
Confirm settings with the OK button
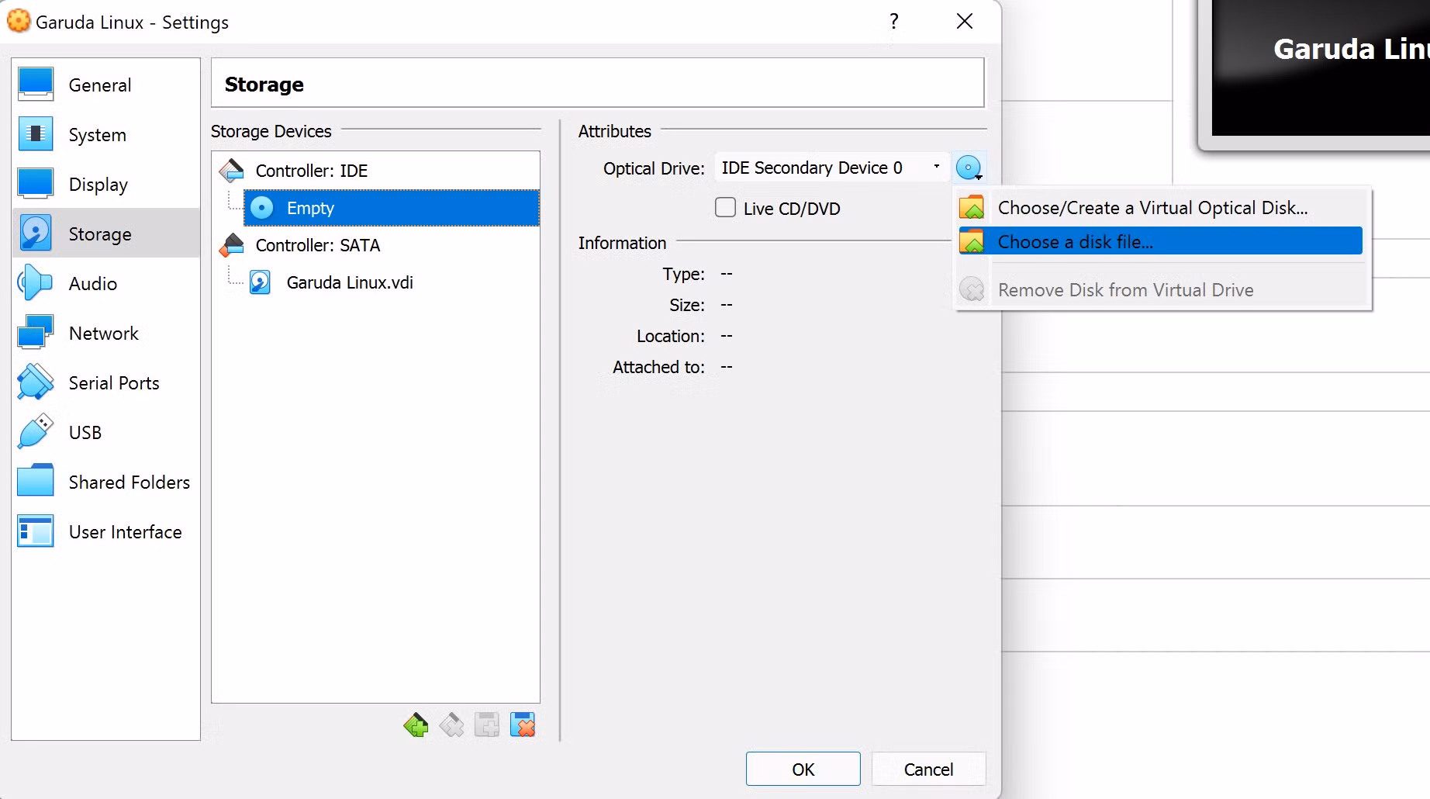click(x=803, y=769)
